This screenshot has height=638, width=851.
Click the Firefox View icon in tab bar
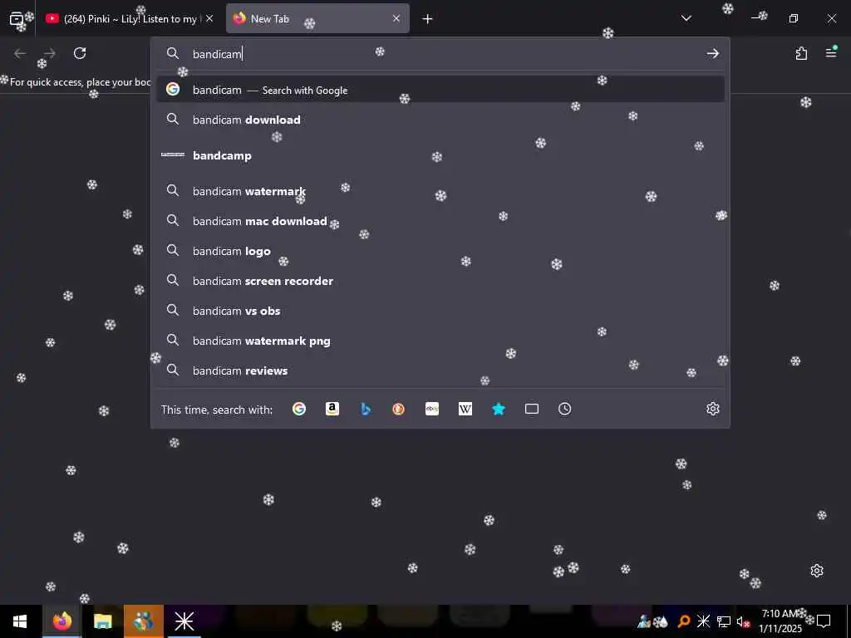[17, 19]
